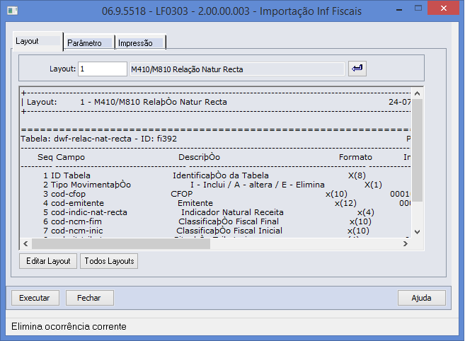Click the 'Seq Campo' column header text

[x=61, y=157]
